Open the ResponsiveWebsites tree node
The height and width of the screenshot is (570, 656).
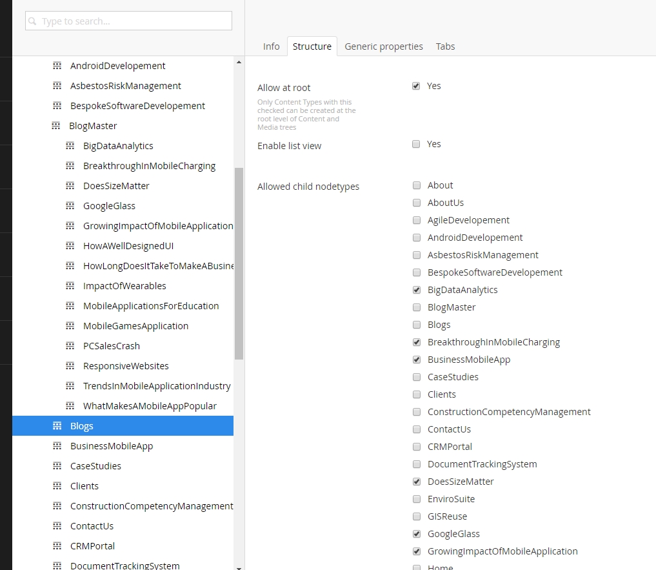[x=126, y=366]
